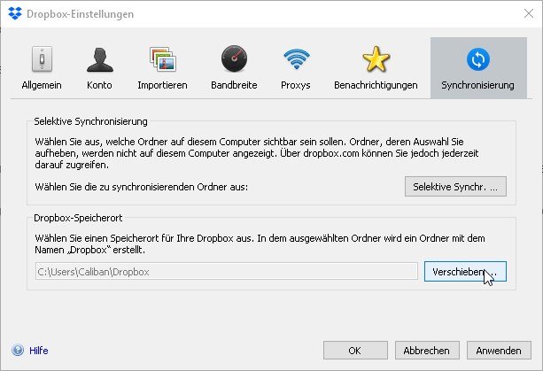
Task: Select the Benachrichtigungen yellow star icon
Action: click(x=376, y=58)
